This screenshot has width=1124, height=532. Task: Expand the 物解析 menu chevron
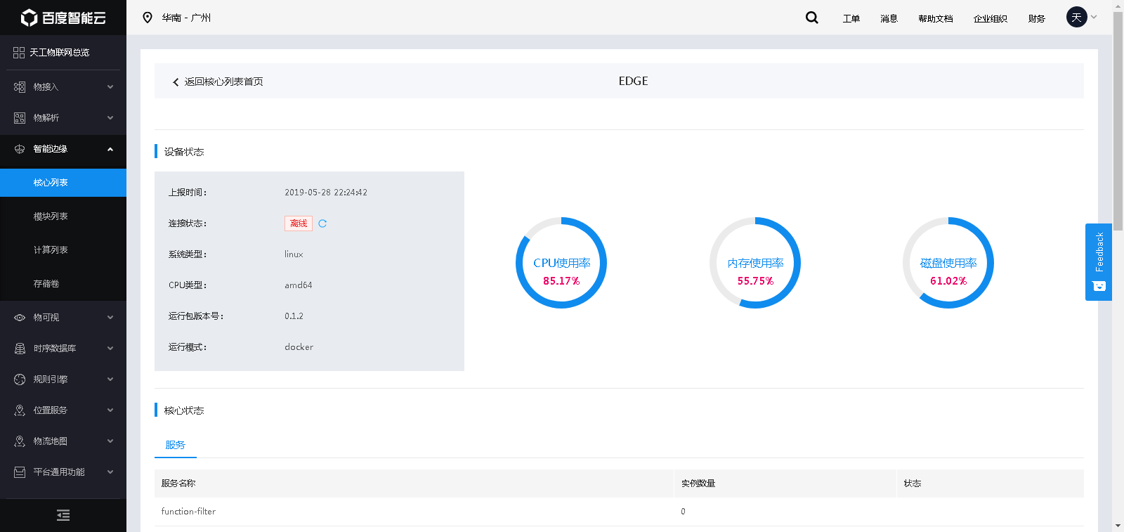pos(110,118)
